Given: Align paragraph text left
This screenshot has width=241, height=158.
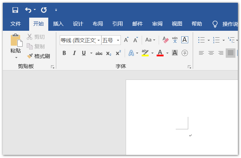Looking at the screenshot, I should 201,53.
